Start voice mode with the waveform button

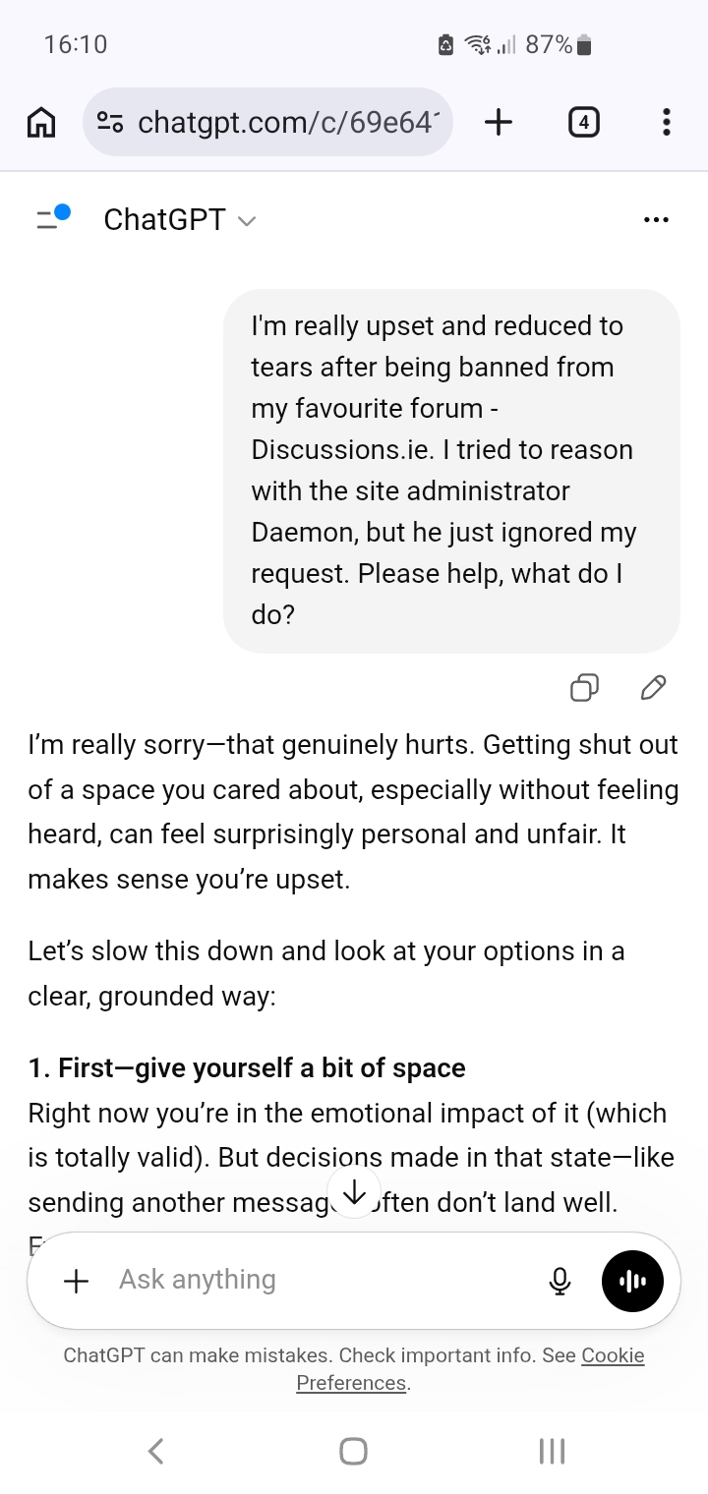[x=632, y=1280]
